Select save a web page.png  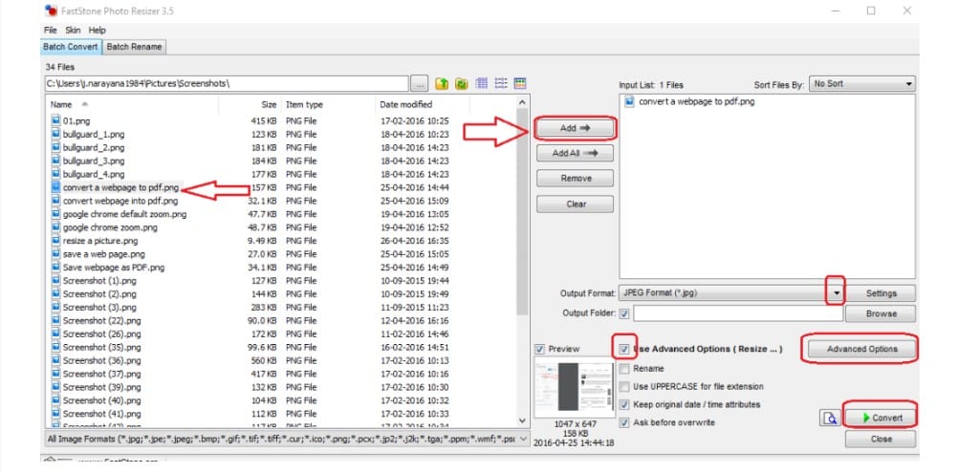104,254
